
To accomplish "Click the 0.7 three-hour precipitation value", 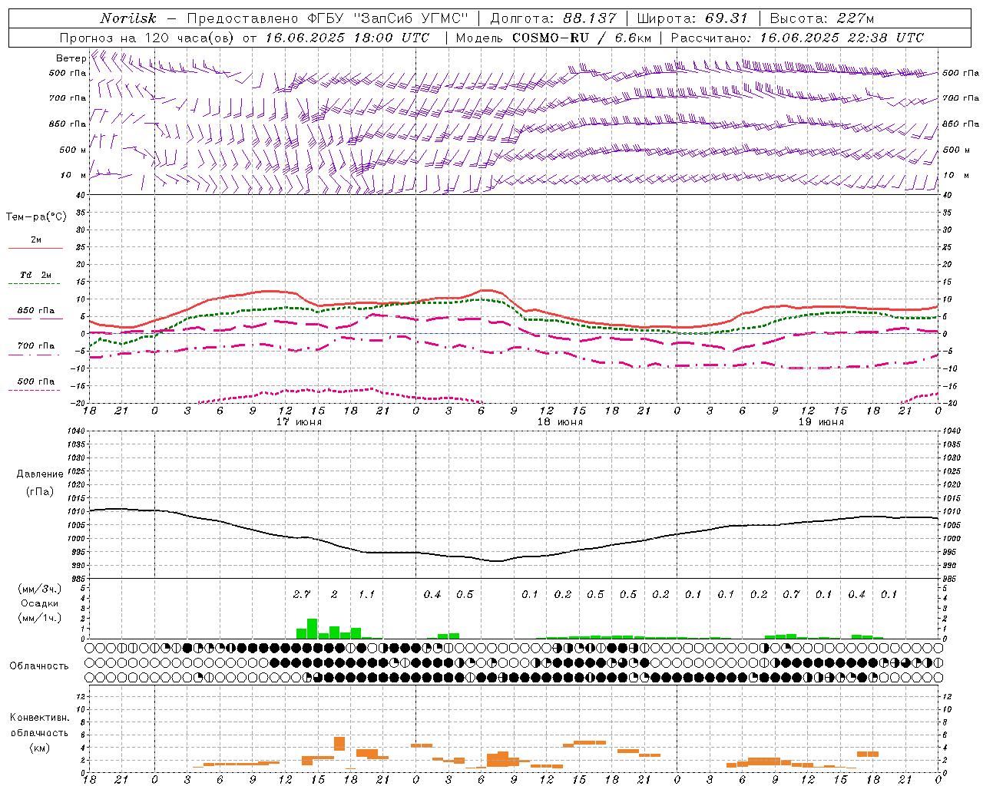I will [x=791, y=594].
